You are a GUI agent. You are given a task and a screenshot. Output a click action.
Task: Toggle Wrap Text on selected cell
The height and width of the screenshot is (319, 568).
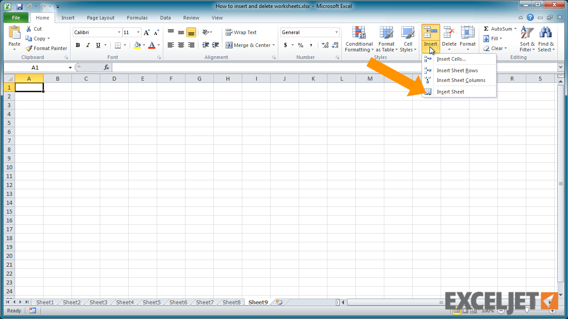click(x=241, y=32)
